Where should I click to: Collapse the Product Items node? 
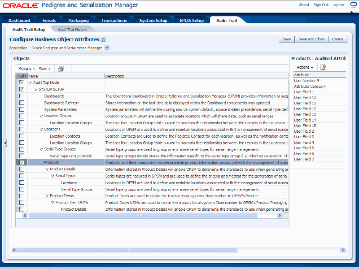point(47,196)
